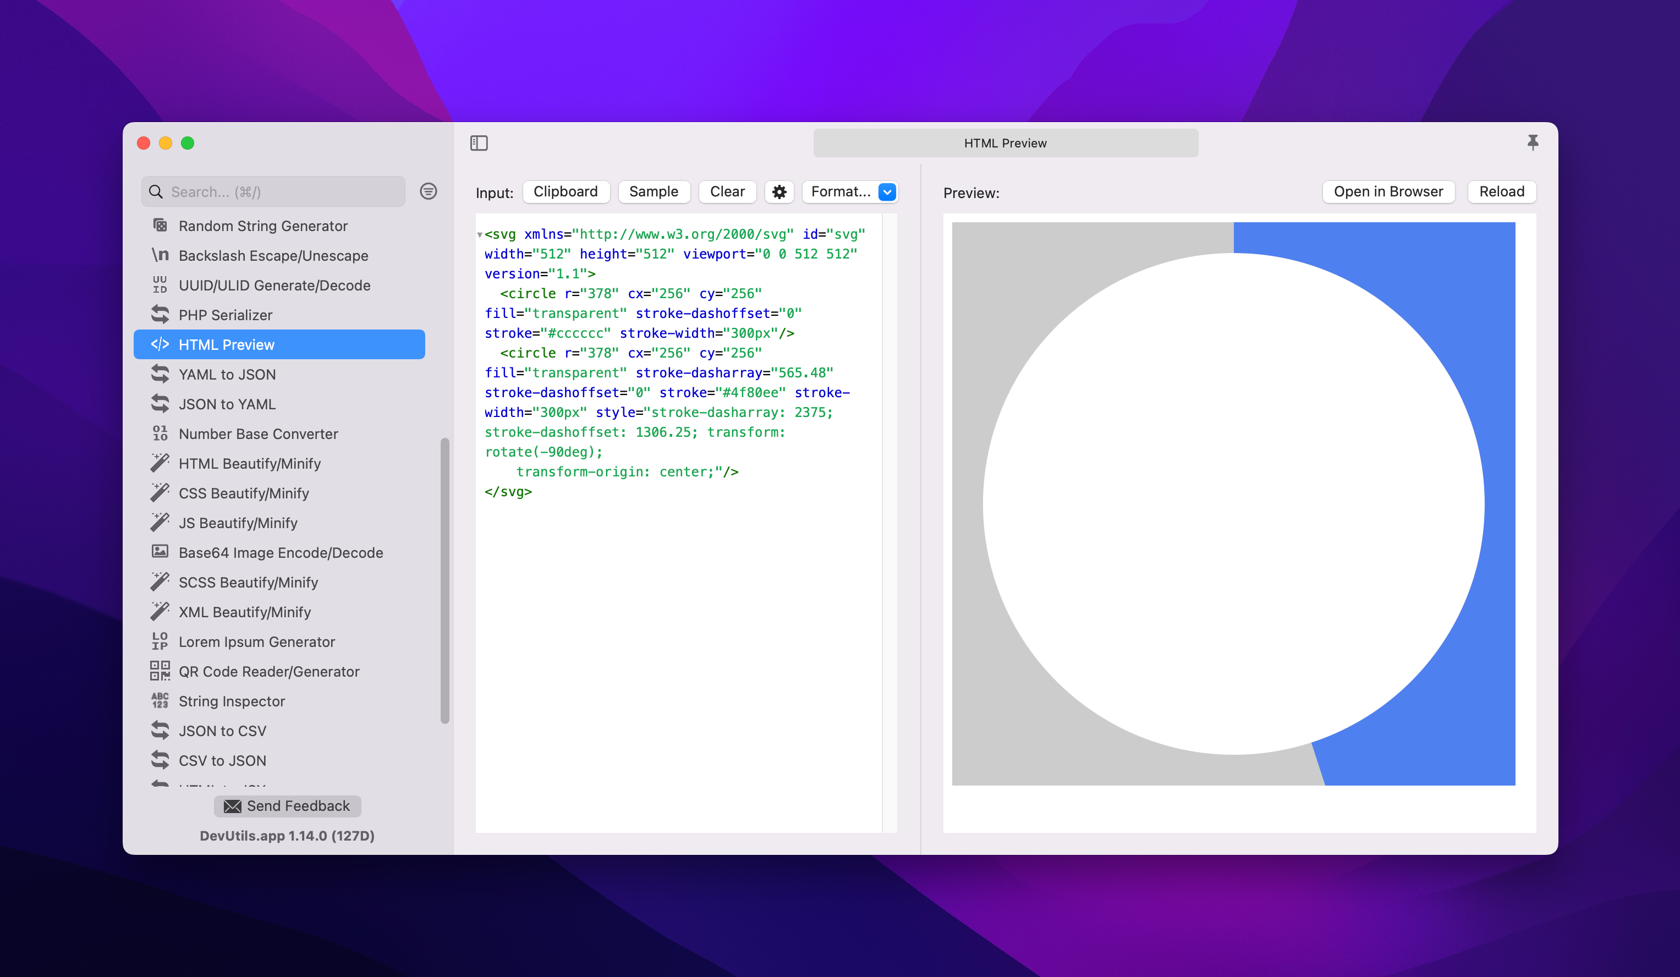The width and height of the screenshot is (1680, 977).
Task: Toggle the sidebar panel icon
Action: (479, 142)
